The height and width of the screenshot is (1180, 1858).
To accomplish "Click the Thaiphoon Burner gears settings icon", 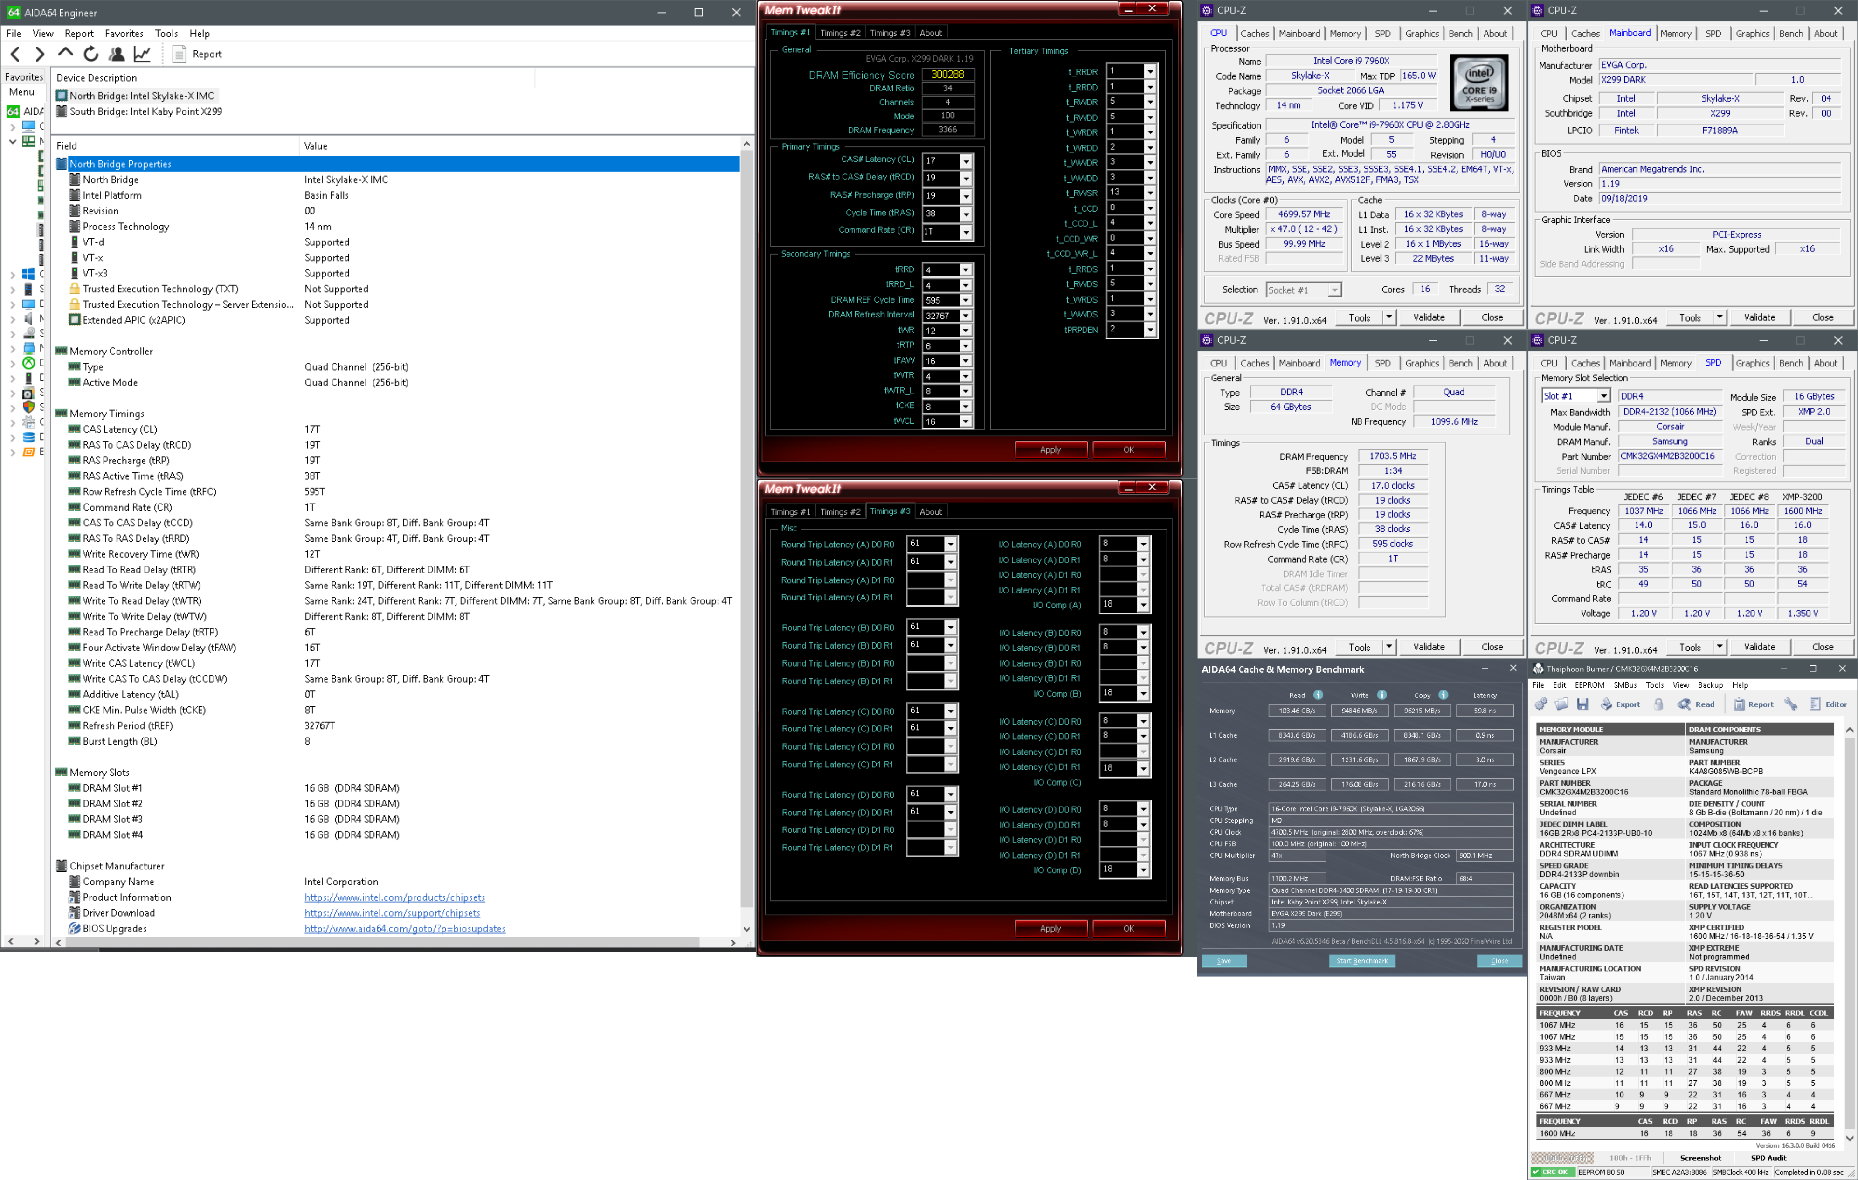I will (1541, 704).
